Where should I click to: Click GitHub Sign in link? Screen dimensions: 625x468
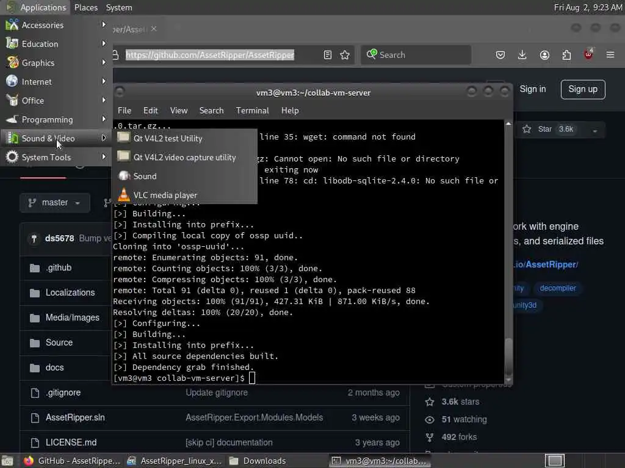tap(532, 89)
